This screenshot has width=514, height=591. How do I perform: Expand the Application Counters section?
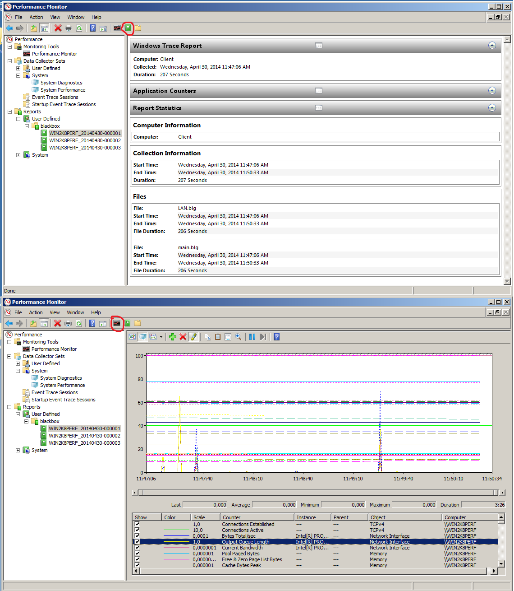point(492,91)
